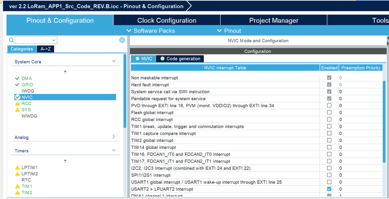389x199 pixels.
Task: Click the warning icon beside RCC
Action: tap(18, 104)
